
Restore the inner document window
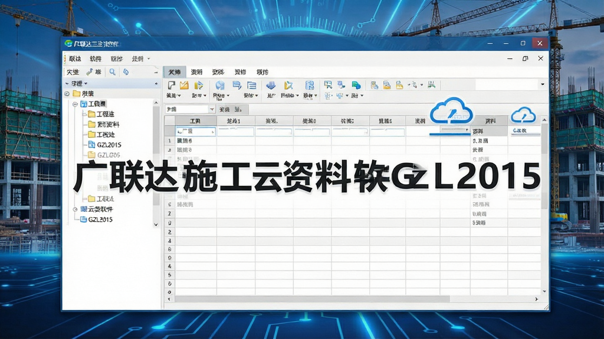point(525,58)
